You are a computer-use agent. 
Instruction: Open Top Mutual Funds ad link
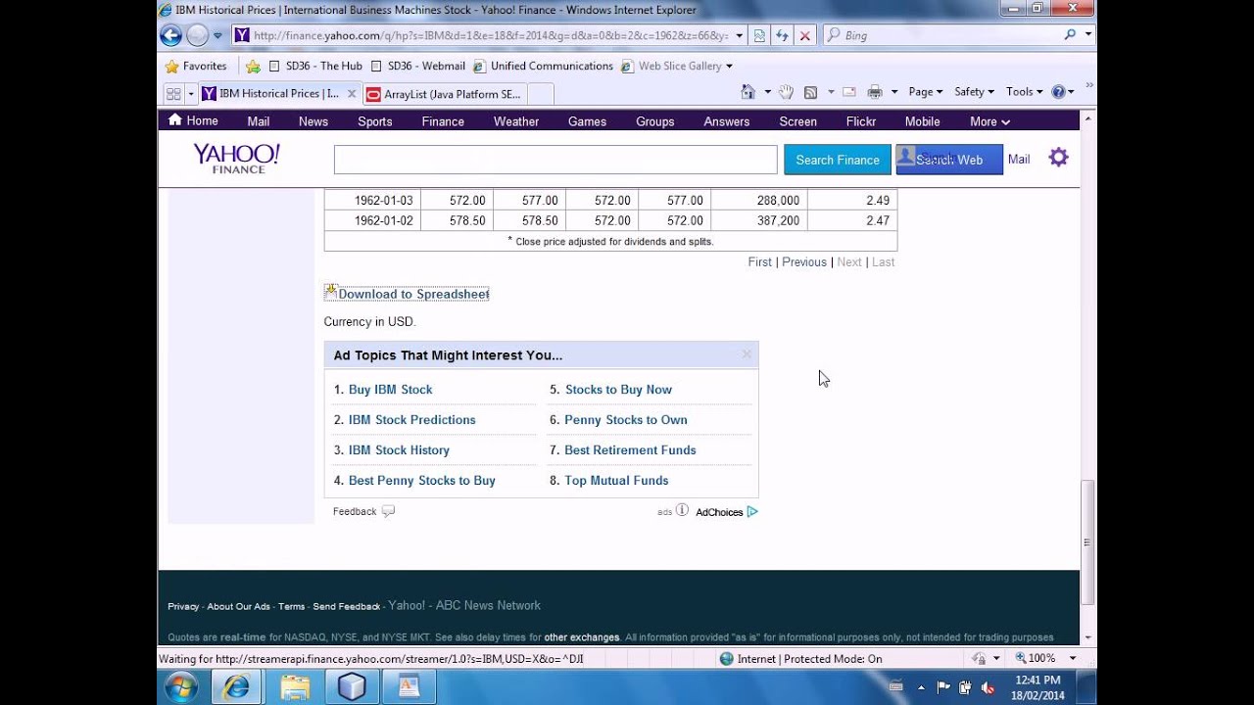(x=616, y=480)
